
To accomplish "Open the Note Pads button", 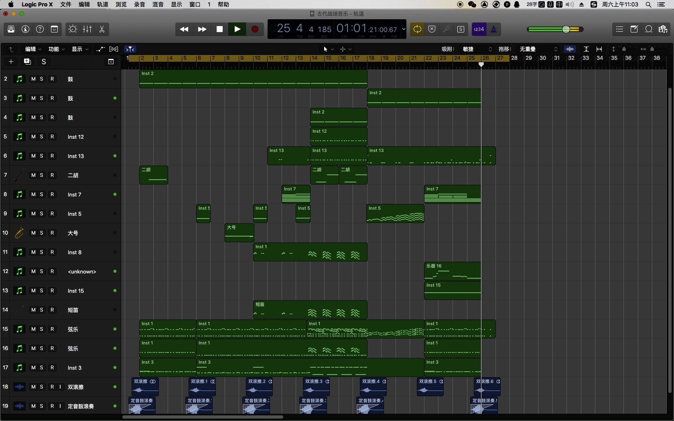I will pyautogui.click(x=634, y=29).
